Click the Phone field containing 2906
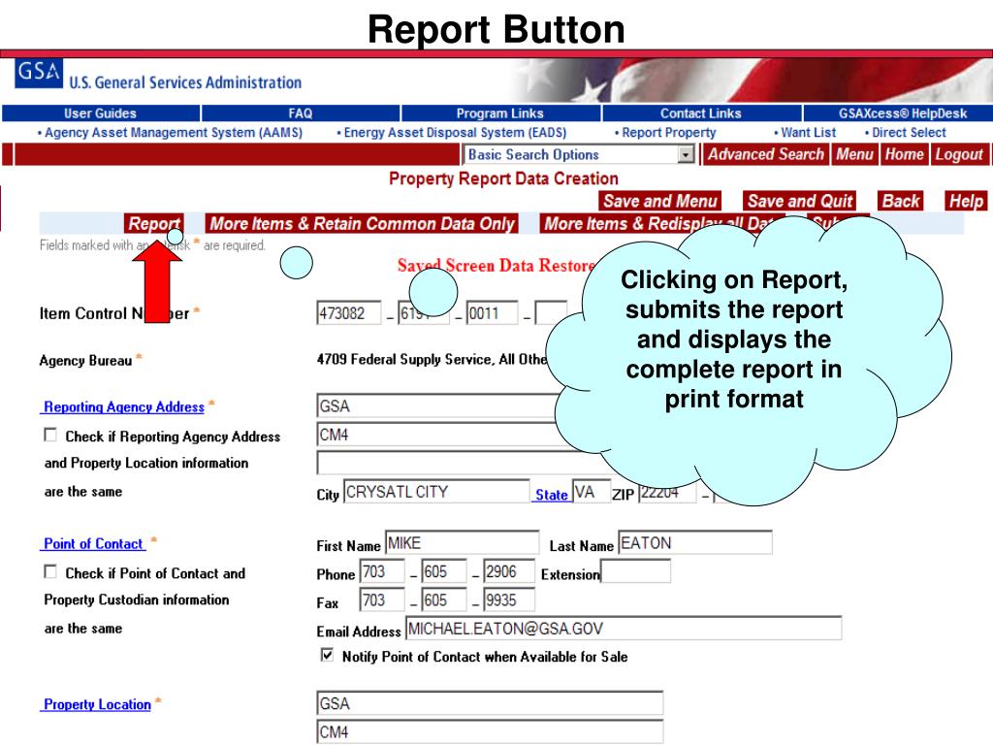 pos(509,571)
